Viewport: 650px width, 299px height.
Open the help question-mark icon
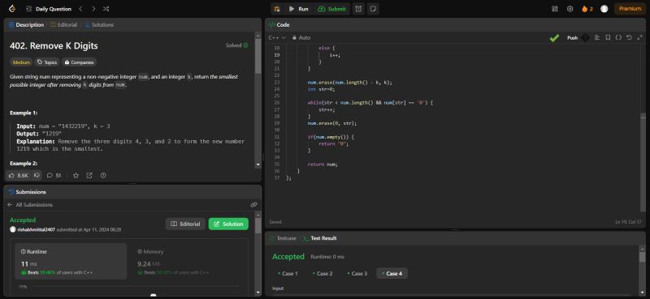point(103,175)
